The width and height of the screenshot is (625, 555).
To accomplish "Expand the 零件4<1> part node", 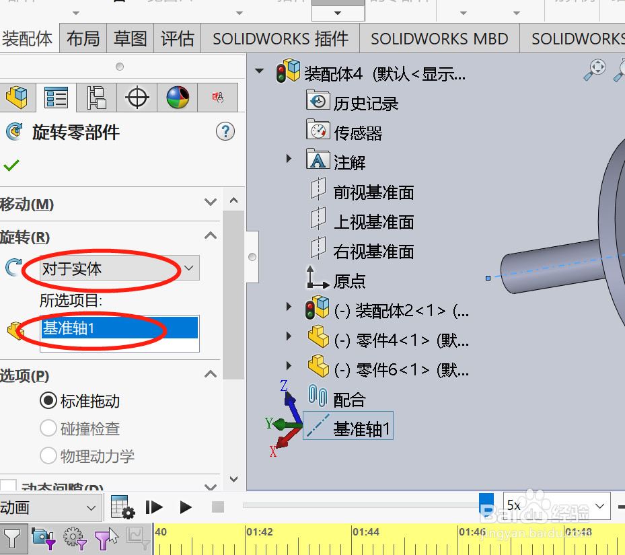I will point(289,336).
